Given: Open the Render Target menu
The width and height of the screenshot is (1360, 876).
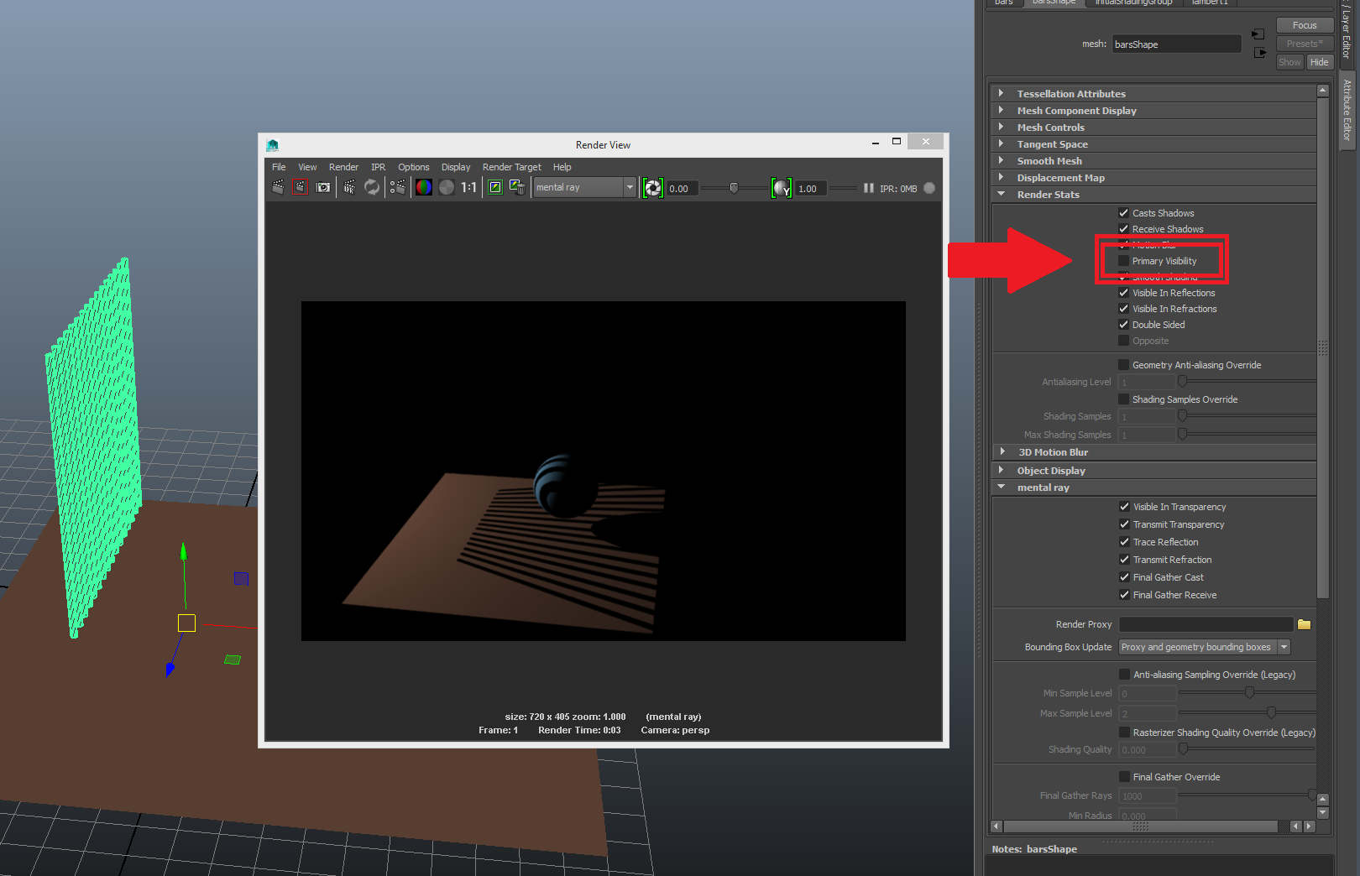Looking at the screenshot, I should point(511,167).
